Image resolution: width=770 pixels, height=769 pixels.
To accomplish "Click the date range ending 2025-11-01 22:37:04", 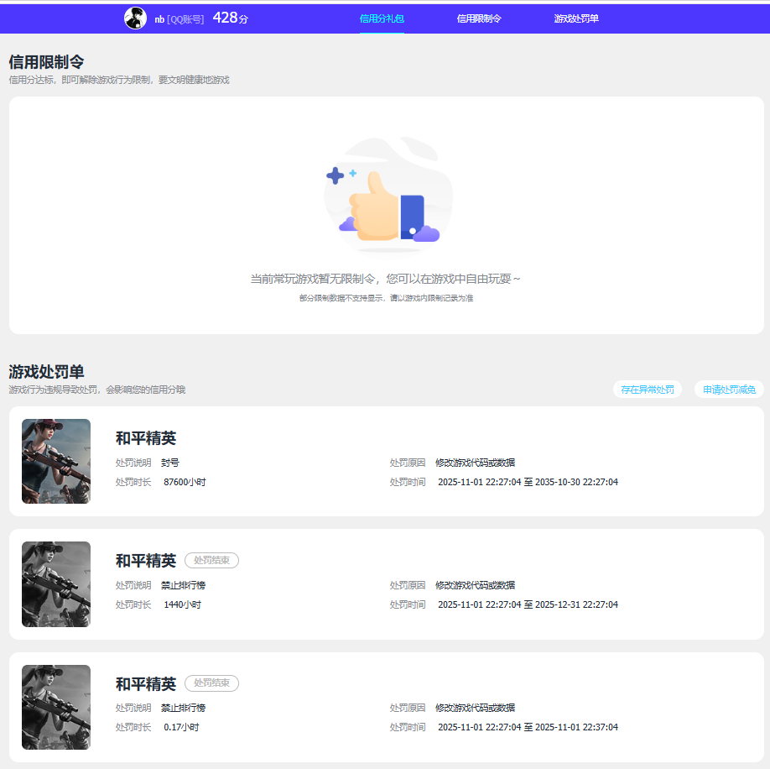I will click(x=528, y=727).
